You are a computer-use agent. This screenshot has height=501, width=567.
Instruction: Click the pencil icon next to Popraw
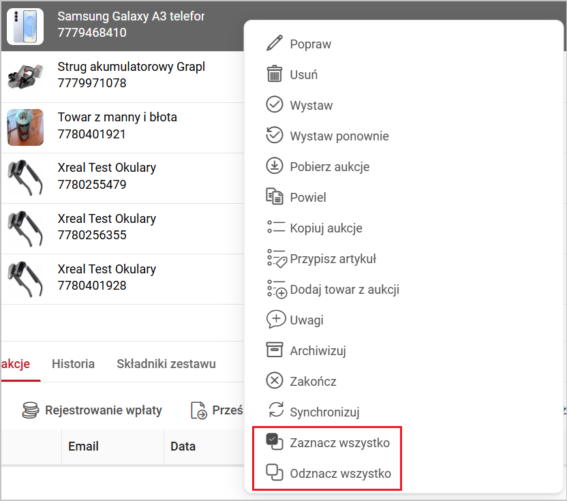point(274,44)
